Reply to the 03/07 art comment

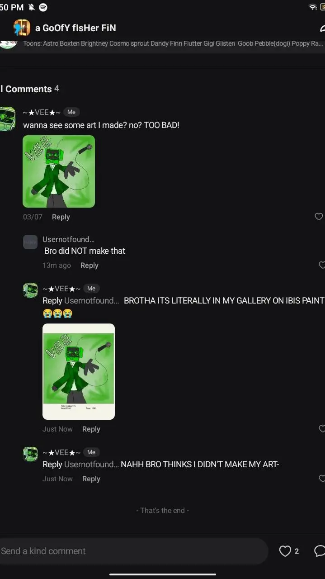(x=61, y=217)
